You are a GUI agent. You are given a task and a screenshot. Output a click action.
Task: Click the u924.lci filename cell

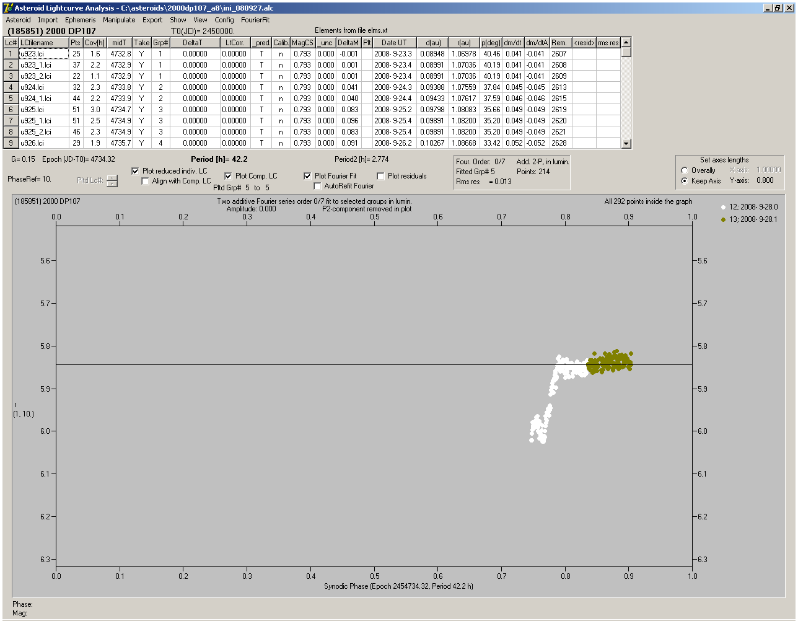tap(43, 87)
